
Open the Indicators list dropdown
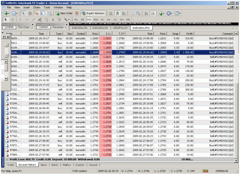[161, 13]
